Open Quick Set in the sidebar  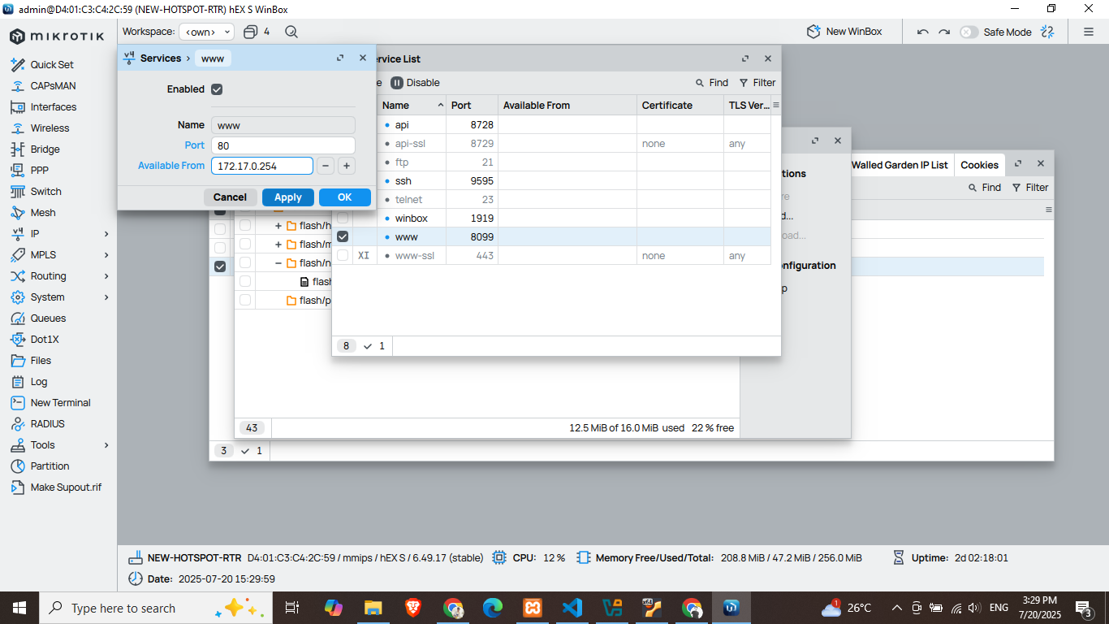click(52, 64)
